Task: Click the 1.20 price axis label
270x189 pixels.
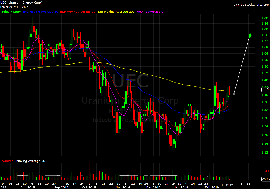Action: [x=265, y=135]
